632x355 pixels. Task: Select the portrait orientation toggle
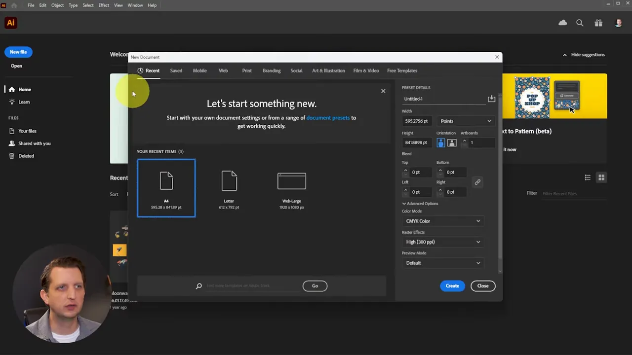(x=441, y=142)
